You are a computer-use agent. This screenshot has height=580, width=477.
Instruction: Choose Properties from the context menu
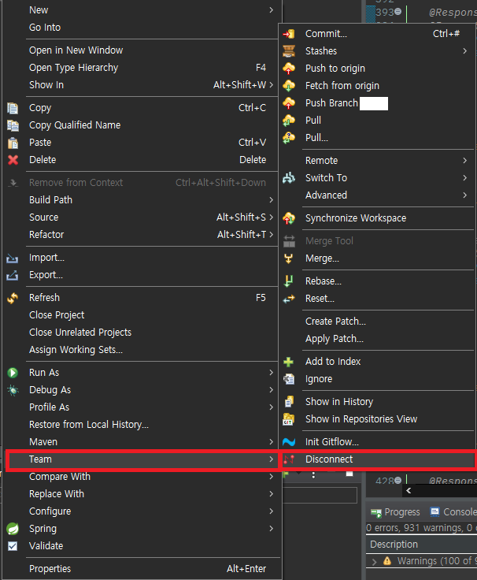(50, 569)
